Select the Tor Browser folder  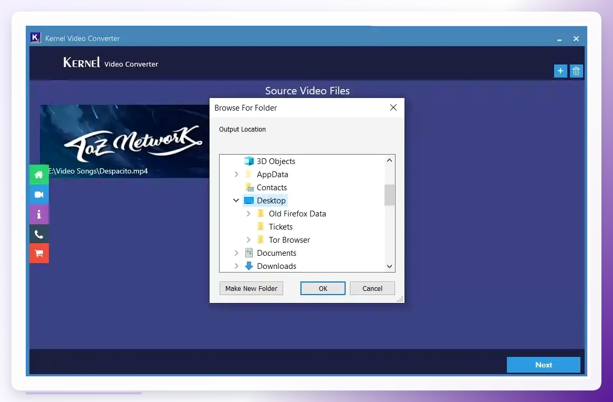(x=289, y=240)
